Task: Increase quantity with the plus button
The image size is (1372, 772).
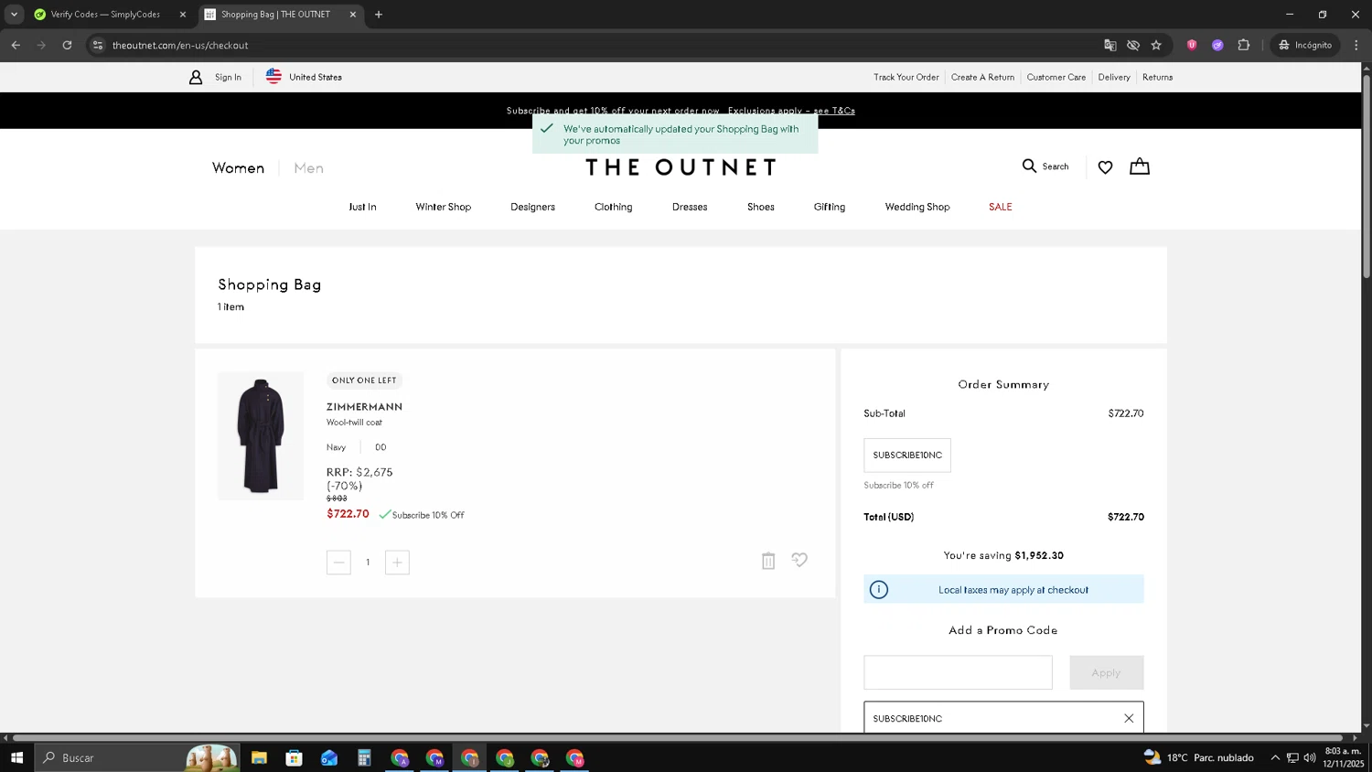Action: click(397, 563)
